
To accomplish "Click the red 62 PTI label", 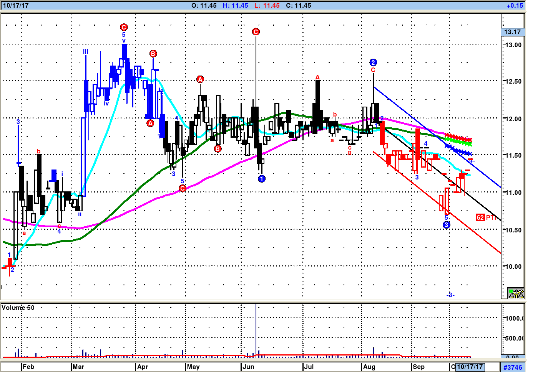I will (485, 217).
